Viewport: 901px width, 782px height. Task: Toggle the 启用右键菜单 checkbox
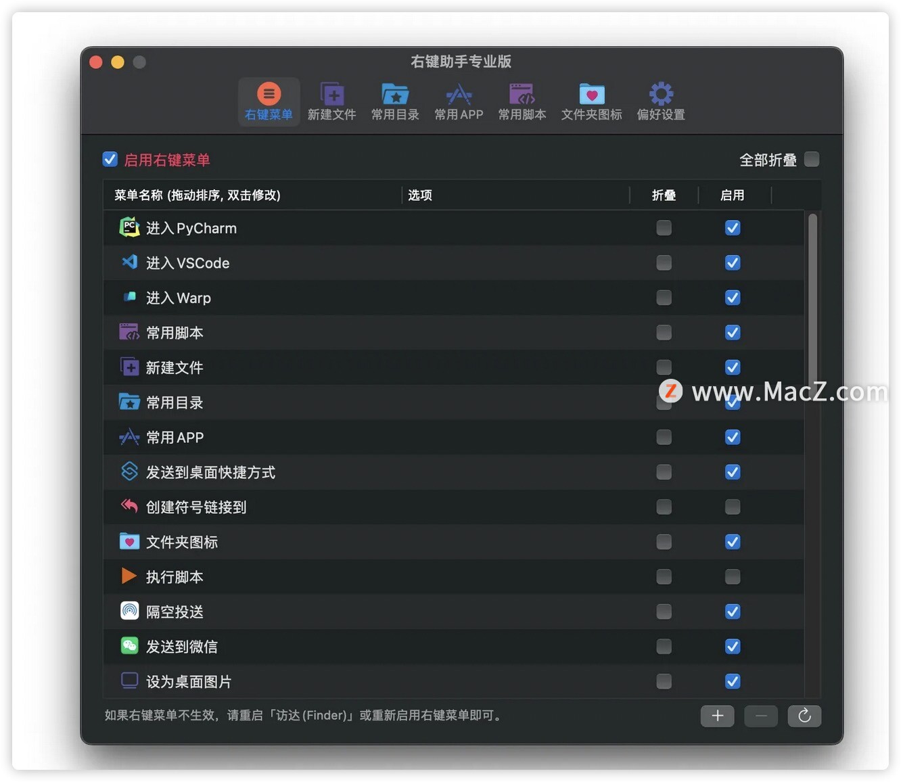(110, 160)
